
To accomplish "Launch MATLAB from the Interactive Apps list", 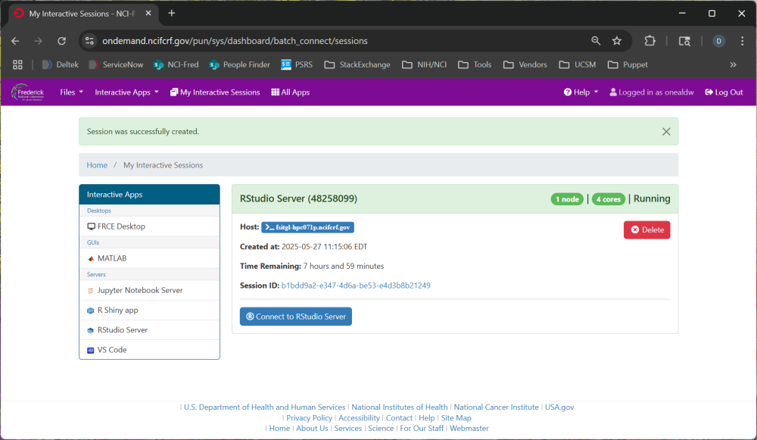I will [x=111, y=258].
